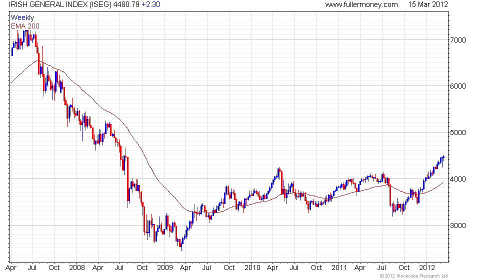This screenshot has height=280, width=490.
Task: Click the date 15 Mar 2012
Action: 428,4
